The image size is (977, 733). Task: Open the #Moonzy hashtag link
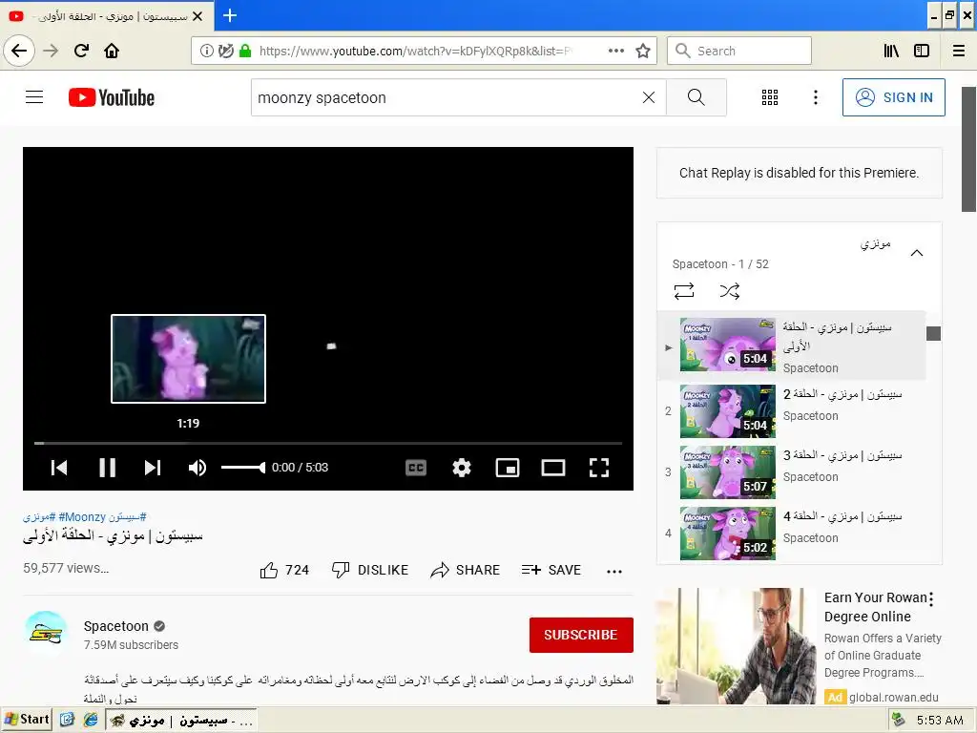click(82, 516)
